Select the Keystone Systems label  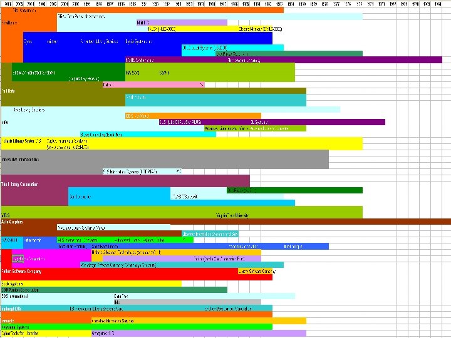point(15,327)
